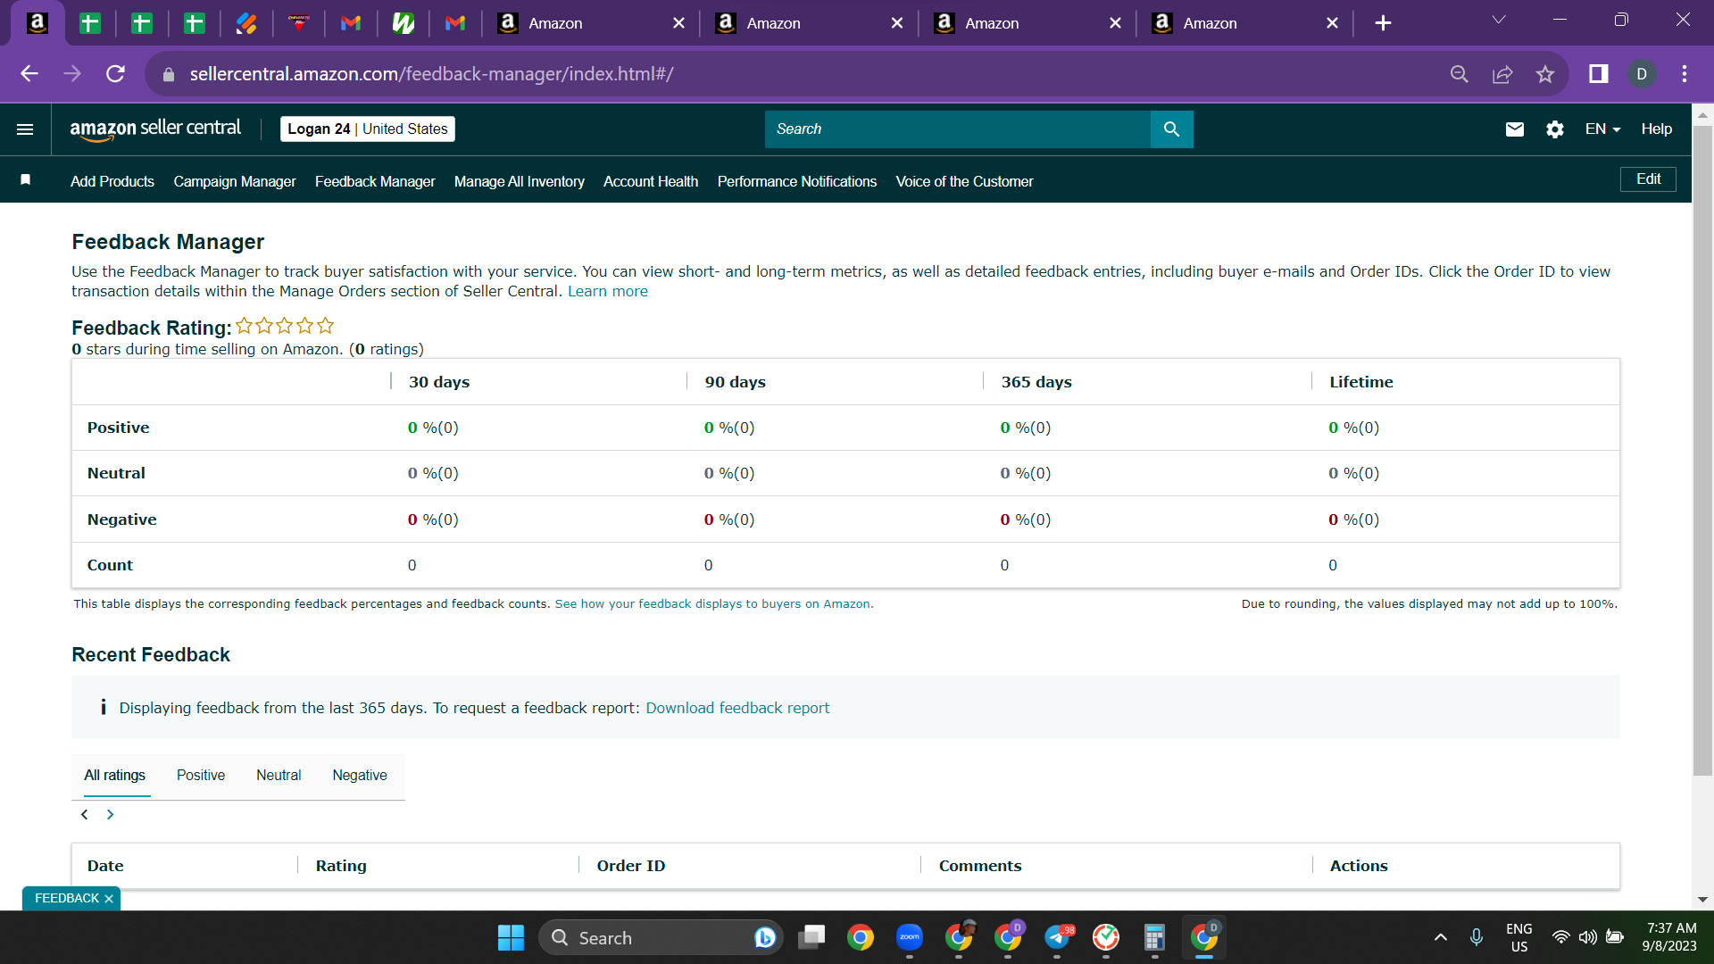Screen dimensions: 1714x964
Task: Open Task View on taskbar
Action: point(811,937)
